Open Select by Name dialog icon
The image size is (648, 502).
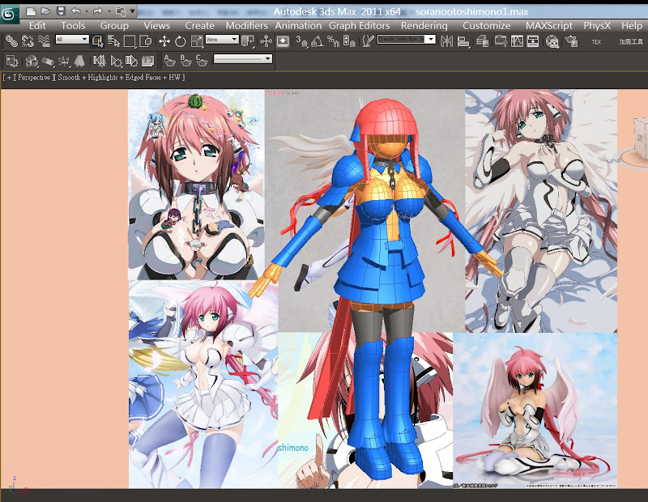(113, 41)
